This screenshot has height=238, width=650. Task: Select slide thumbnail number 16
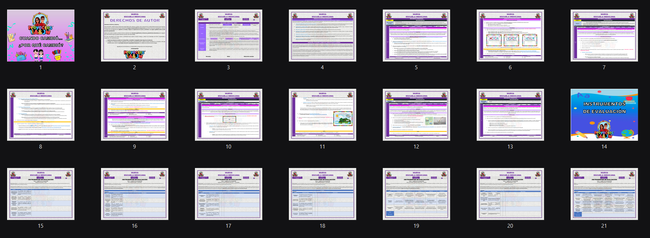134,194
